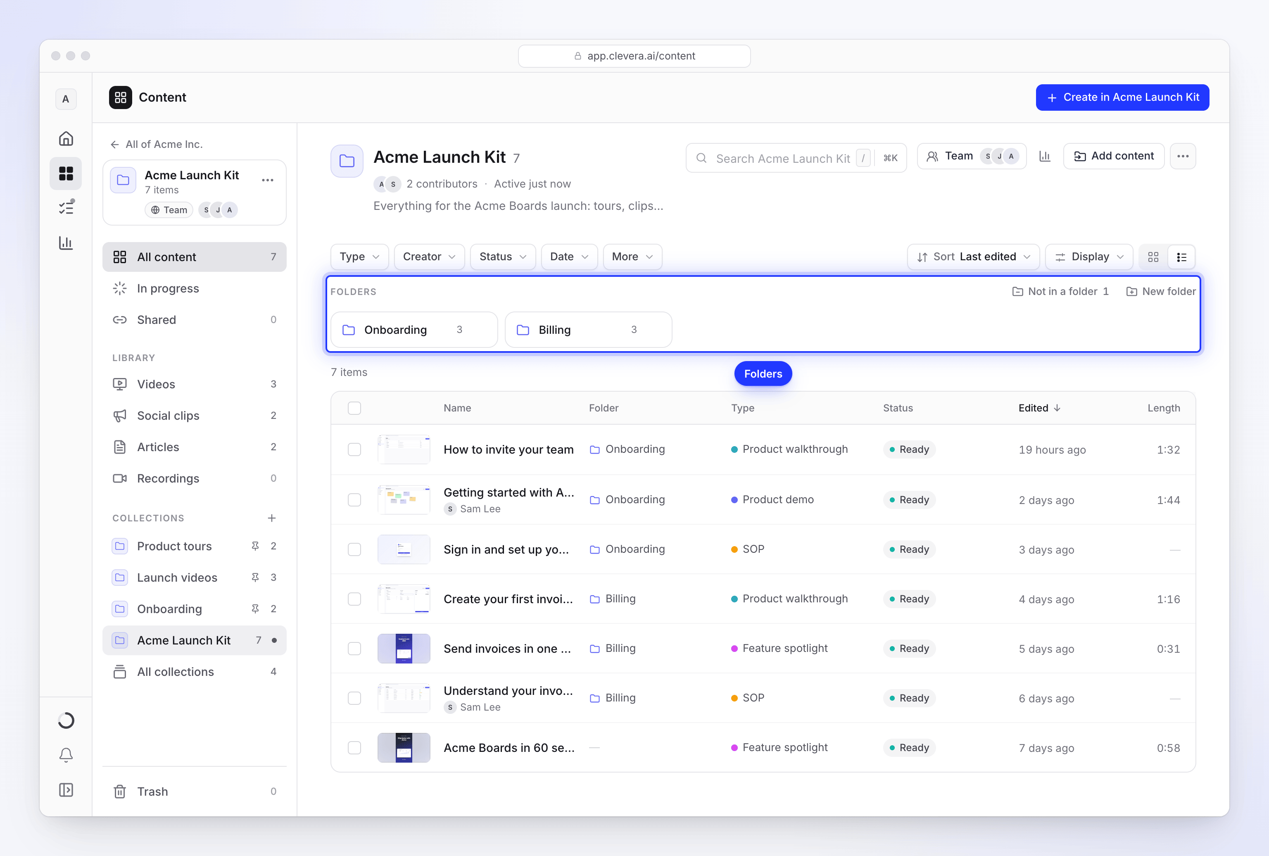This screenshot has width=1269, height=856.
Task: Open thumbnail of Send invoices in one item
Action: [403, 649]
